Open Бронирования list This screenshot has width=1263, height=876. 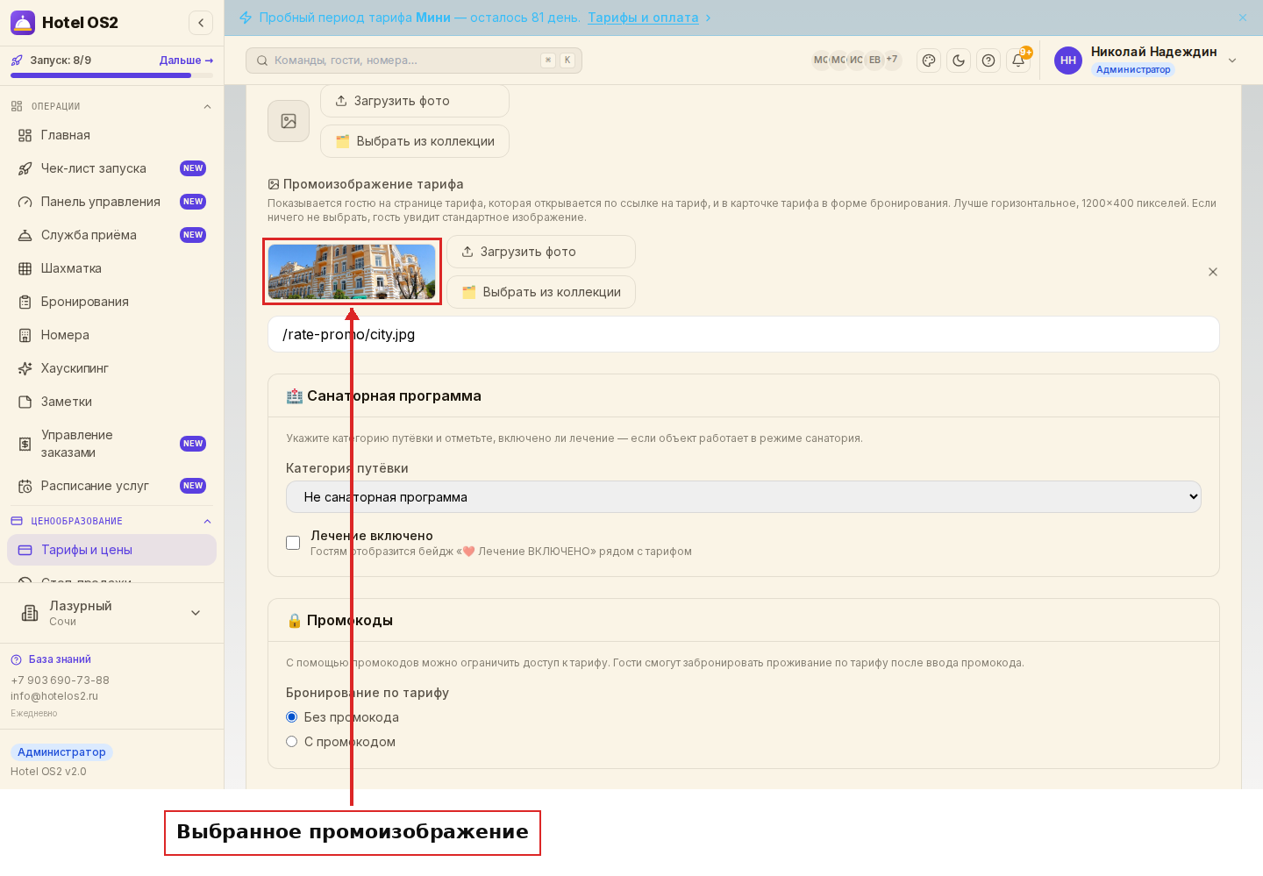[x=111, y=302]
